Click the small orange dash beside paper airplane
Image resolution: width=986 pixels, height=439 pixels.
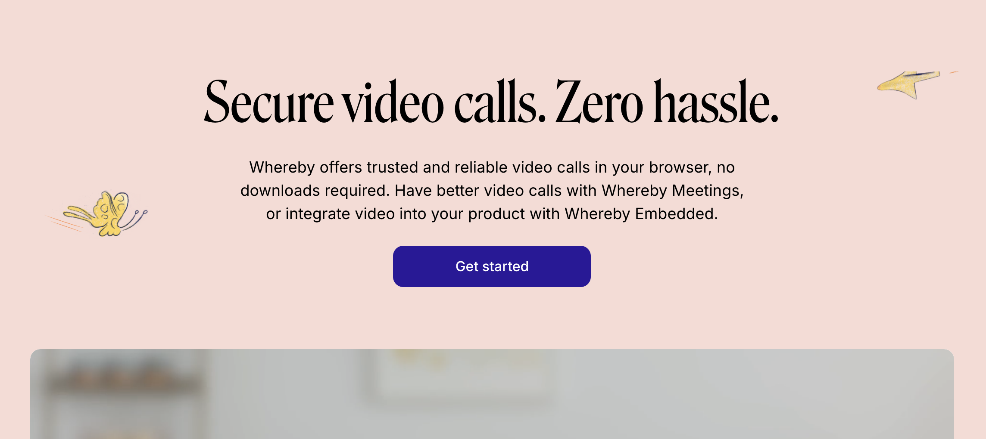coord(953,72)
